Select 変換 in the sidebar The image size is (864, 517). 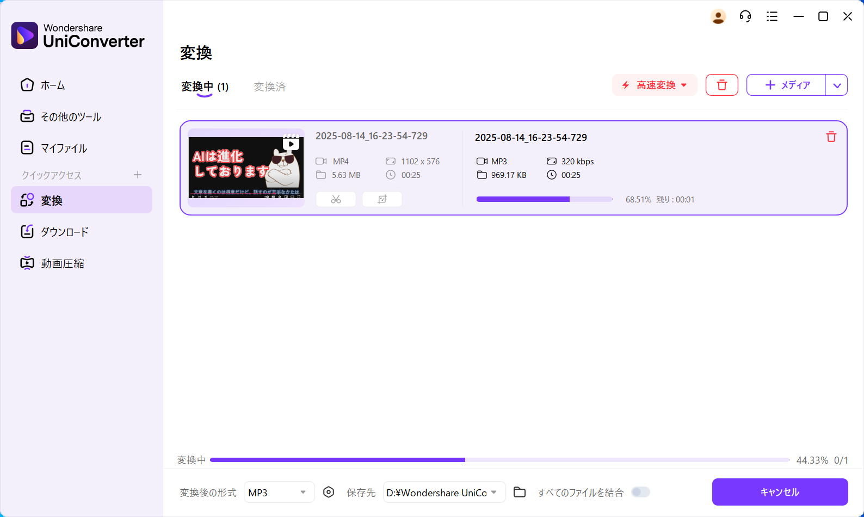coord(82,200)
